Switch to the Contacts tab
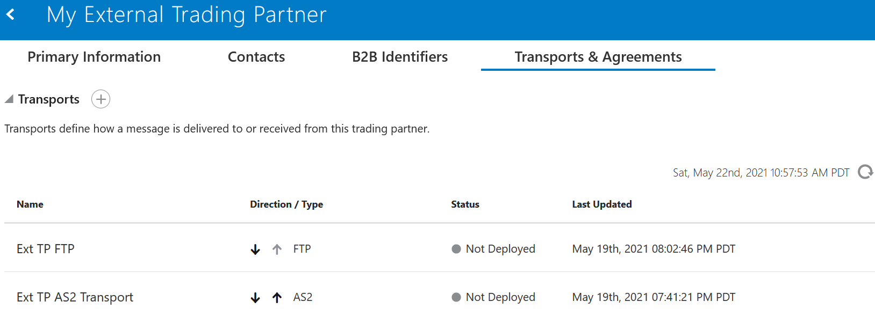875x309 pixels. point(256,57)
